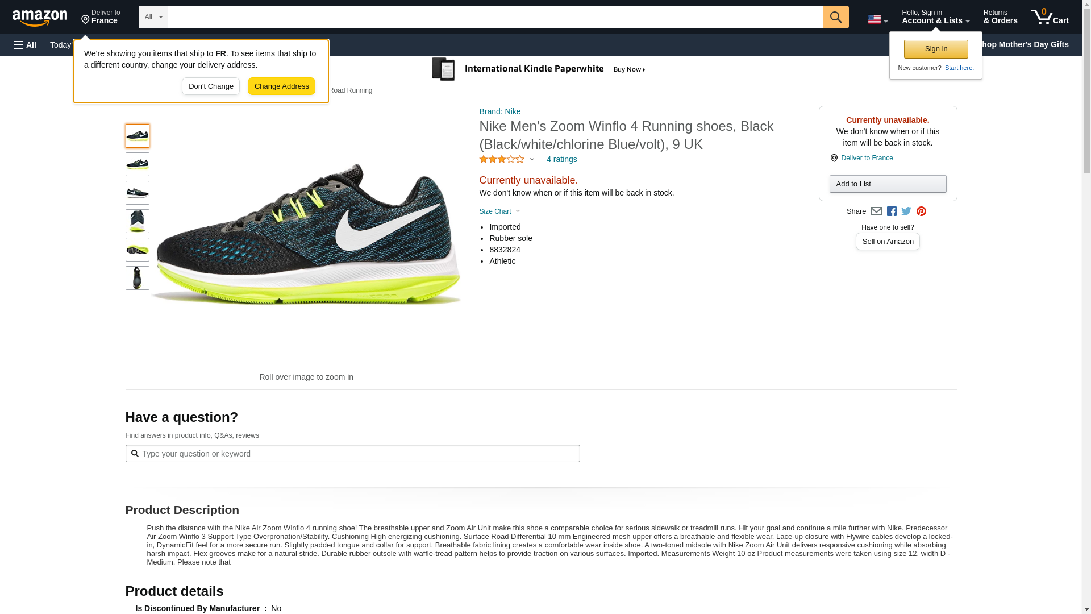
Task: Open the All hamburger menu
Action: tap(25, 45)
